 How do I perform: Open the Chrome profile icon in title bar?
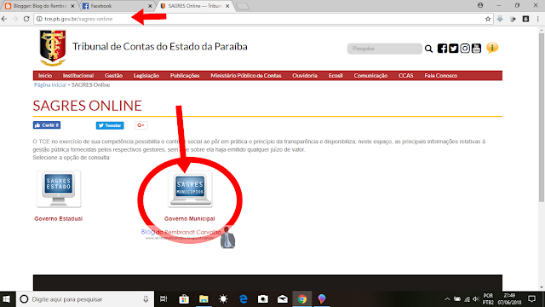click(x=480, y=5)
